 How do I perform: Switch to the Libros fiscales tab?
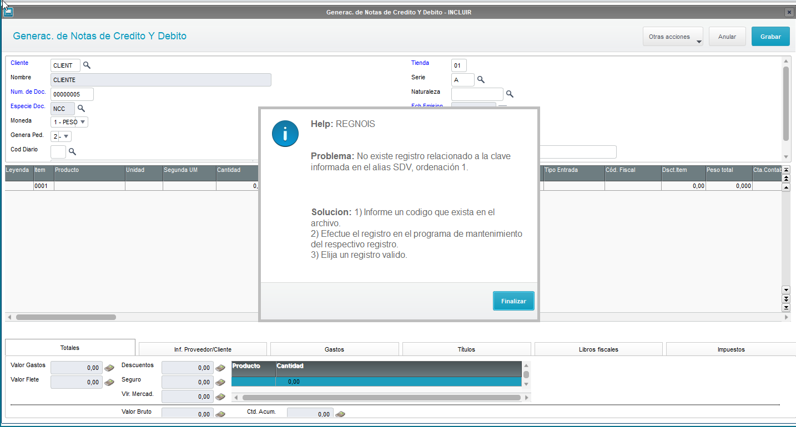[598, 349]
